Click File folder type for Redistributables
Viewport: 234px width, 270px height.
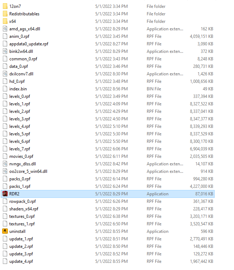(156, 14)
